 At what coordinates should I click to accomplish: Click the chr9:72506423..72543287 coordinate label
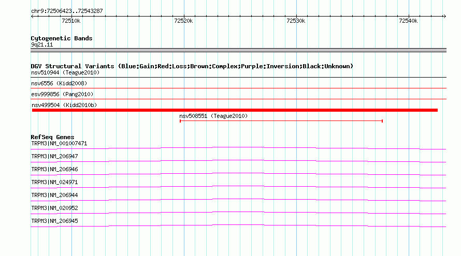pyautogui.click(x=67, y=11)
